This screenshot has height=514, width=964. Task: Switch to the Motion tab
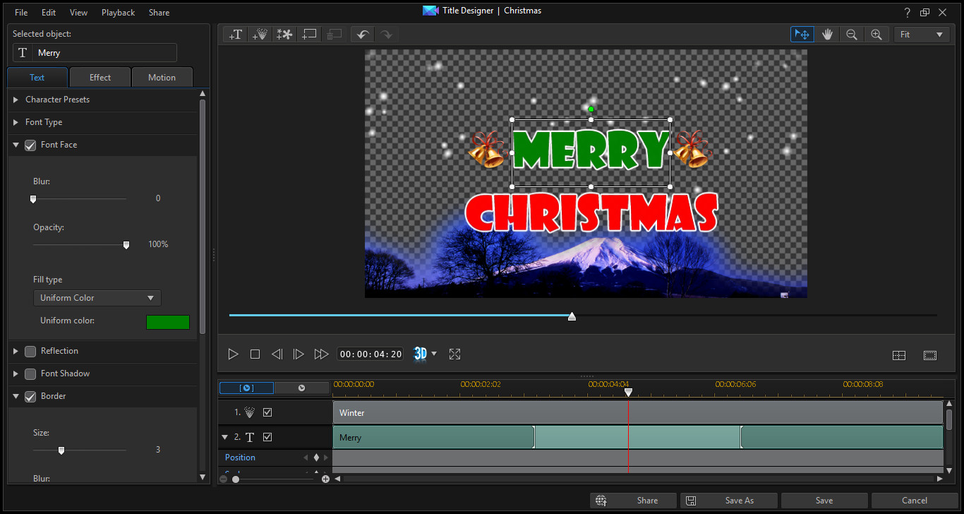(x=162, y=78)
